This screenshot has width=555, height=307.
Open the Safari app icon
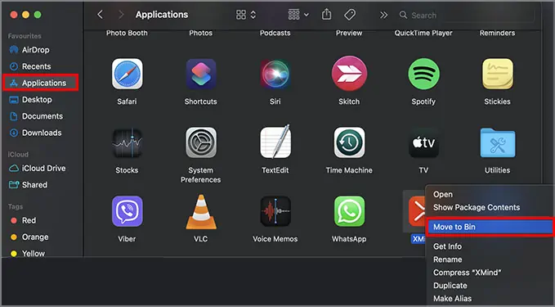click(x=127, y=74)
